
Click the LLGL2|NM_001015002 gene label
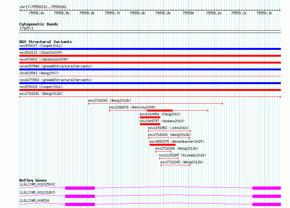click(x=37, y=184)
